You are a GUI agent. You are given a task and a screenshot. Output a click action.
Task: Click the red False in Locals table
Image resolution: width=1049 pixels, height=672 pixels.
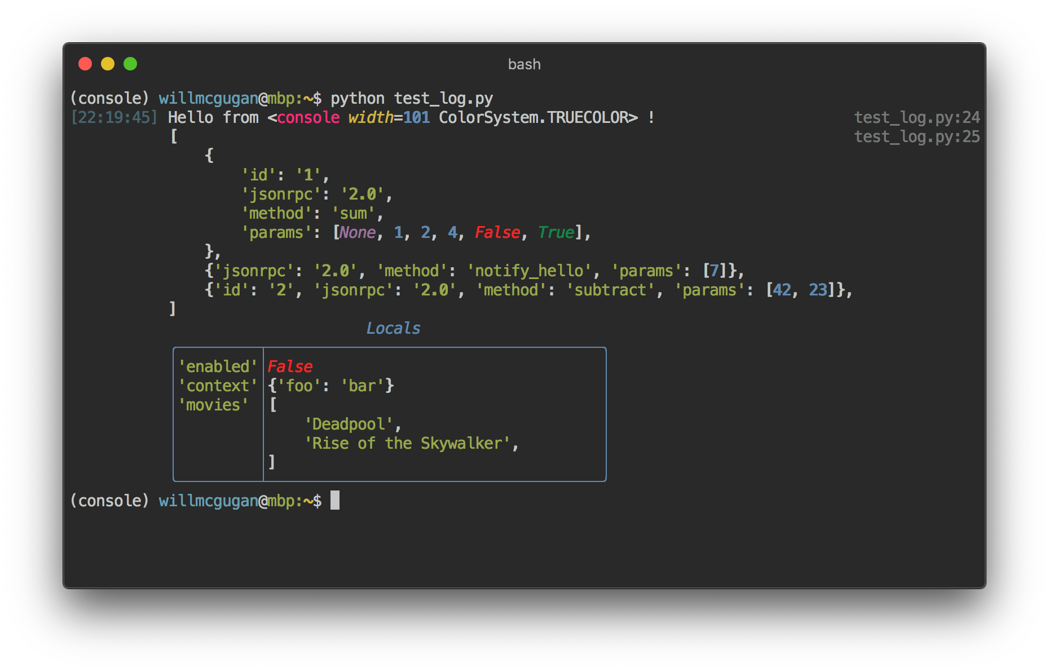[290, 367]
